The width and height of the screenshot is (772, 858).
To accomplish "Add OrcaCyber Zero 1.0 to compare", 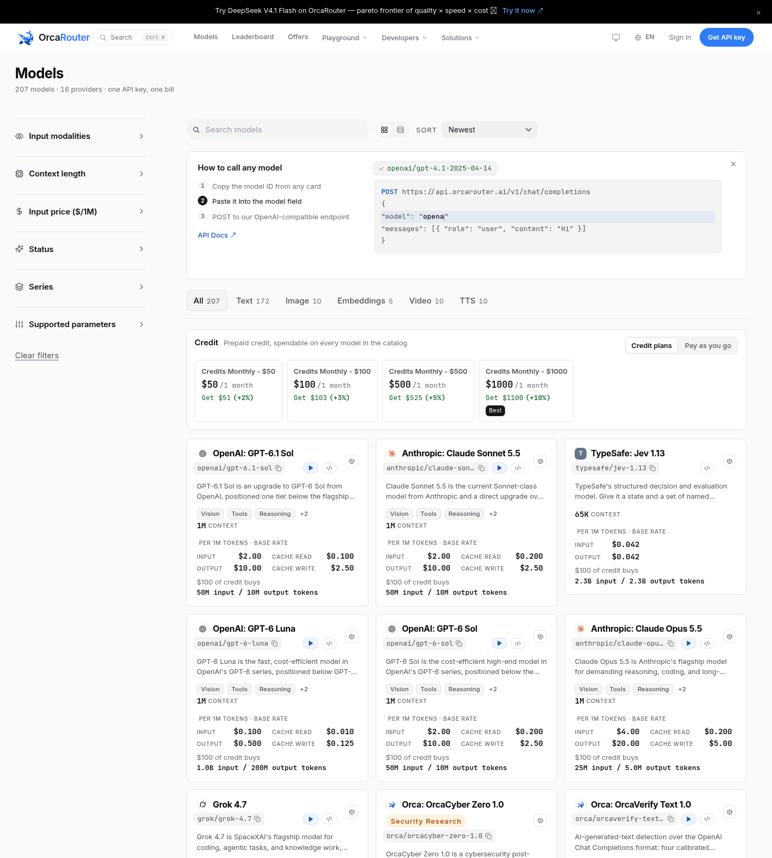I will point(540,820).
